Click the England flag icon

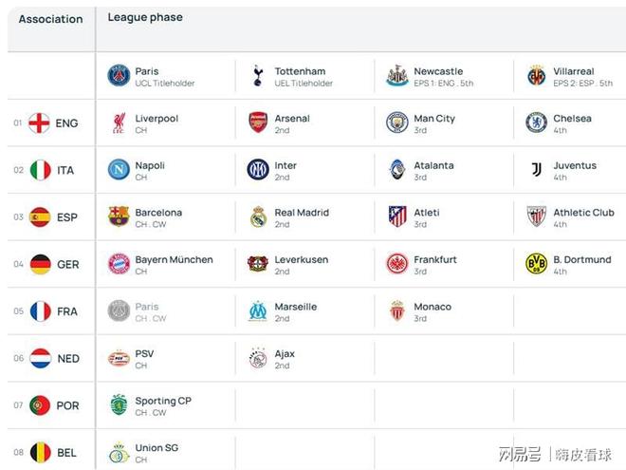(x=39, y=122)
